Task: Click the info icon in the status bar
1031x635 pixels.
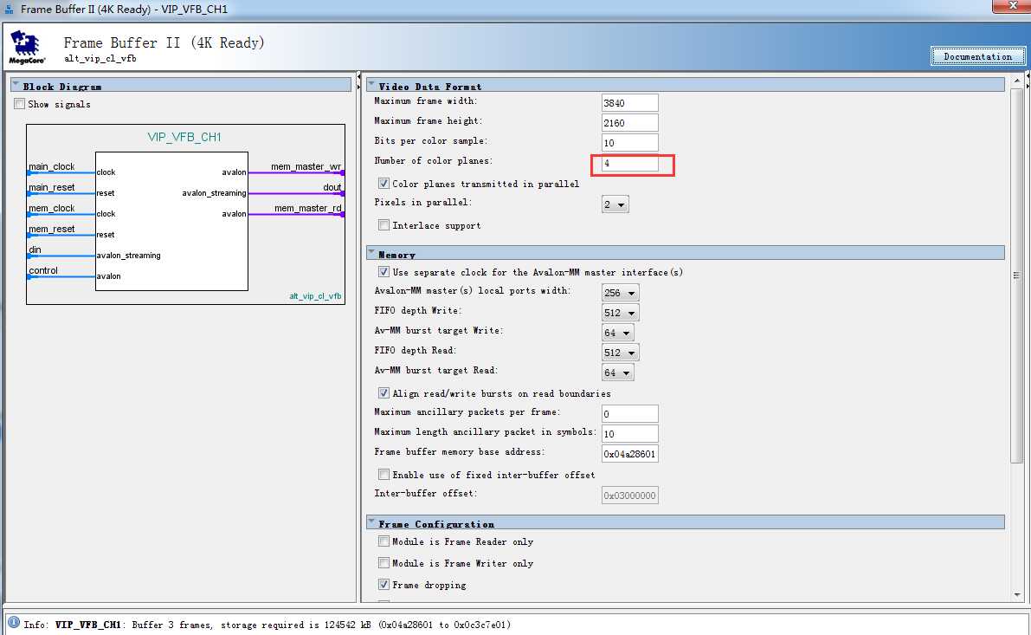Action: (x=13, y=623)
